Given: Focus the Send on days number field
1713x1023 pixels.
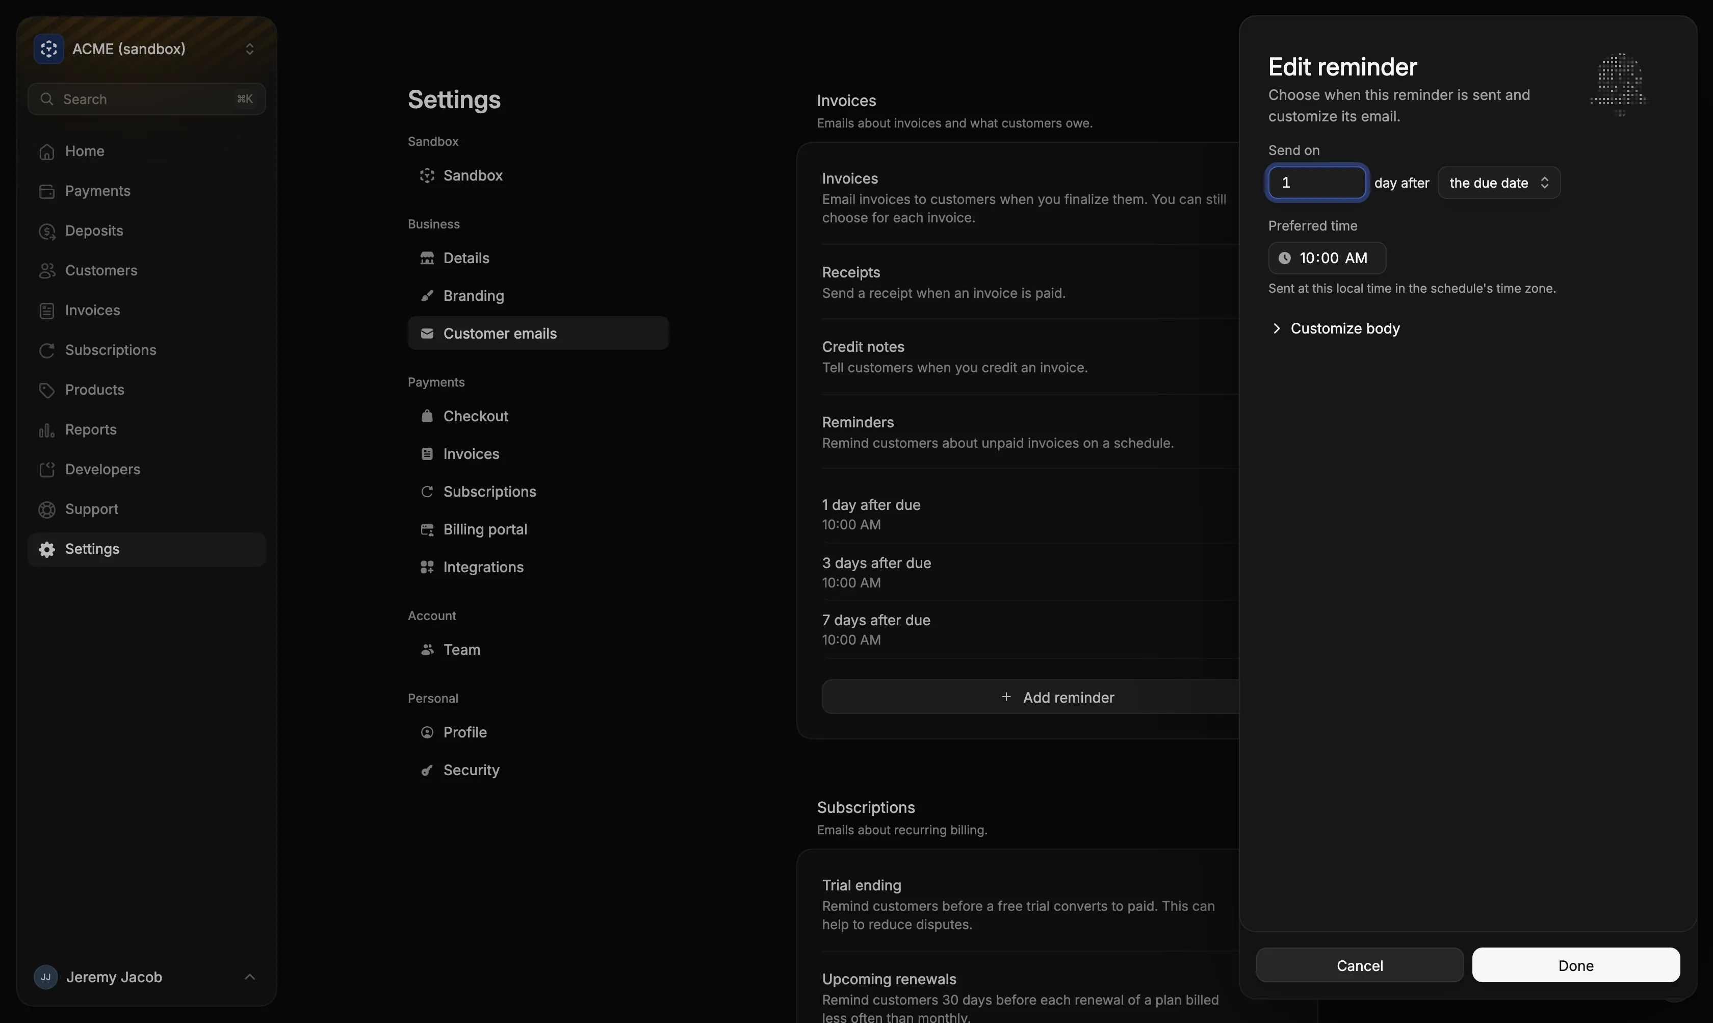Looking at the screenshot, I should coord(1317,184).
